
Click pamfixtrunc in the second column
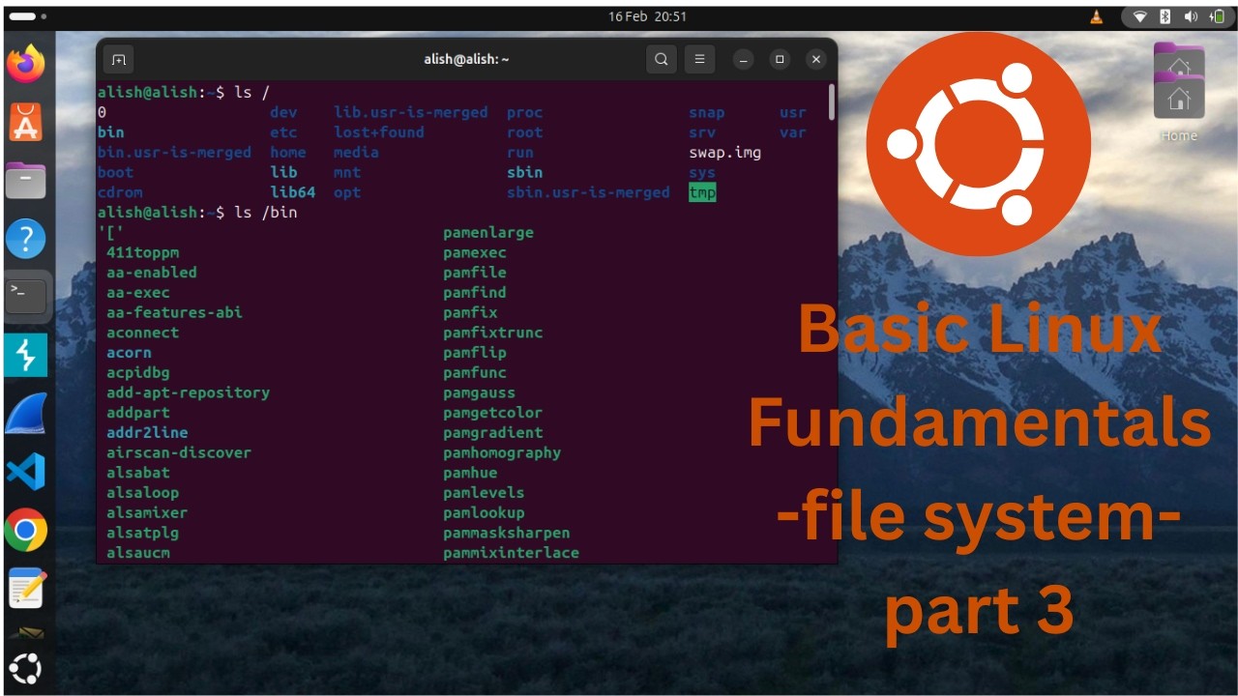[x=493, y=333]
